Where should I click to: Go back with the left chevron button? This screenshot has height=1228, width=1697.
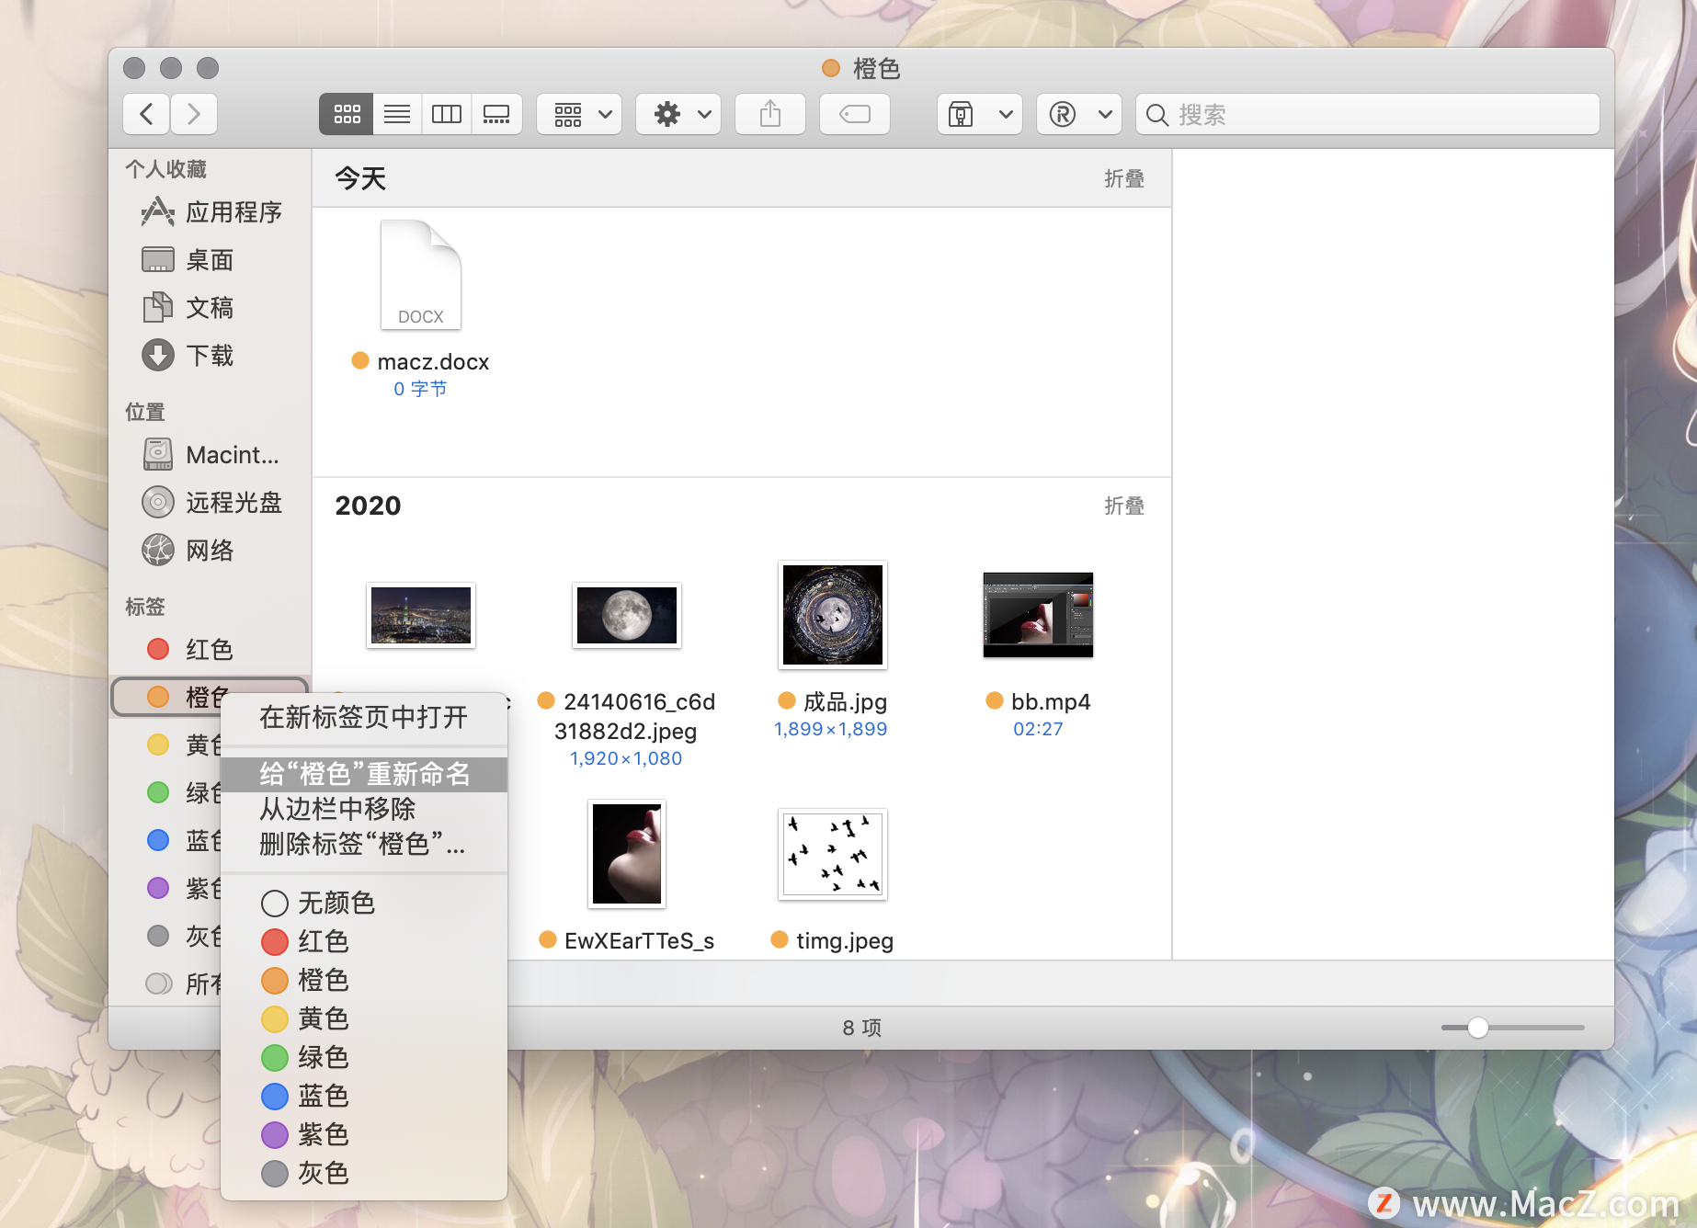pyautogui.click(x=147, y=114)
